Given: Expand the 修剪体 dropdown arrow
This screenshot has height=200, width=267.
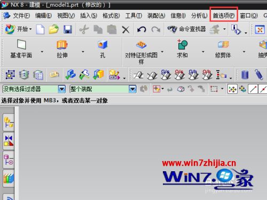Looking at the screenshot, I should click(x=244, y=52).
